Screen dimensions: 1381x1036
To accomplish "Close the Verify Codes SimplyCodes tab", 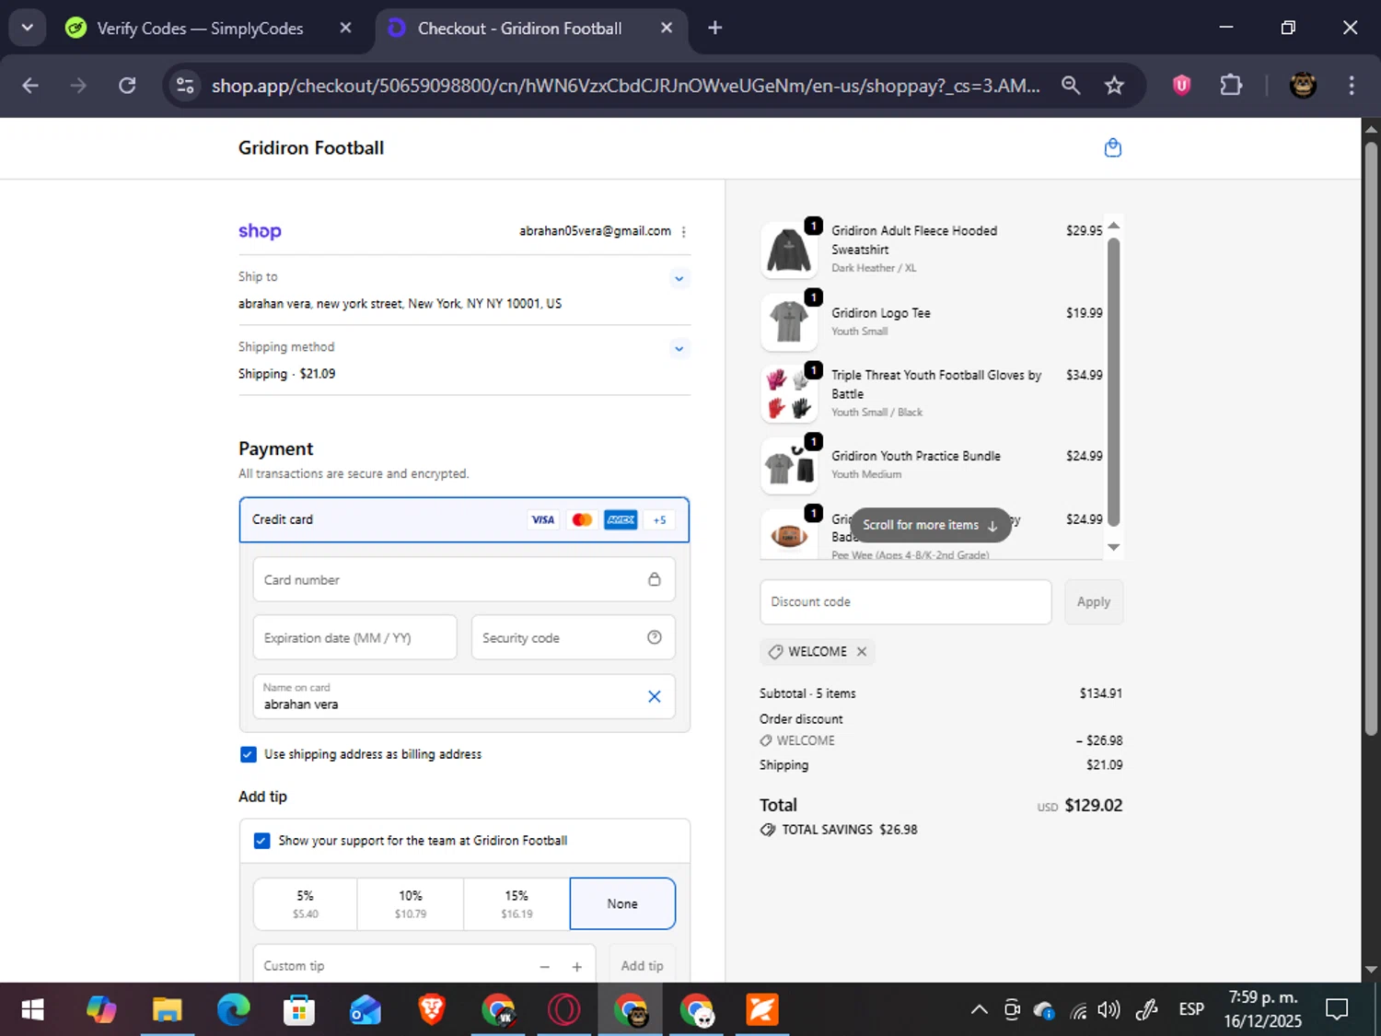I will pyautogui.click(x=345, y=28).
